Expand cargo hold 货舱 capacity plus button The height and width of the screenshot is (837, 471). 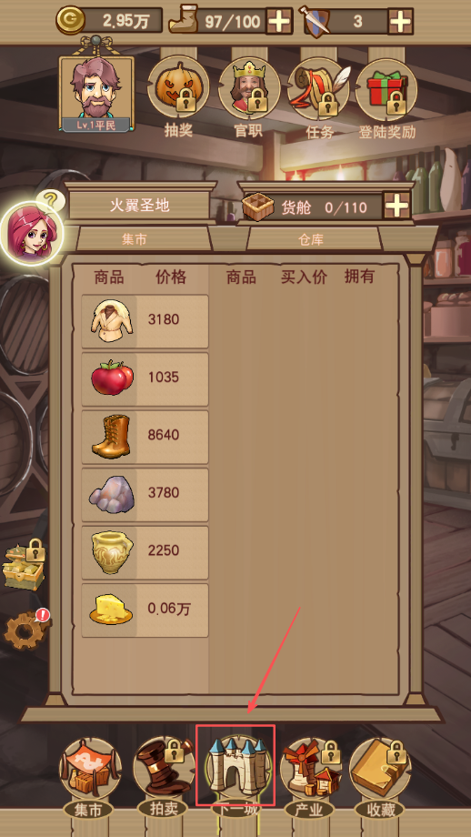396,206
